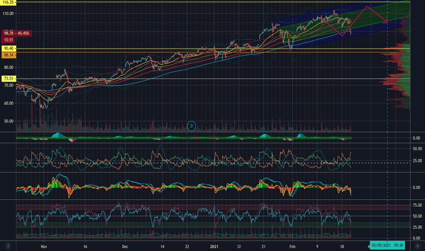Click 22 on the time axis
Viewport: 425px width, 251px height.
point(187,246)
